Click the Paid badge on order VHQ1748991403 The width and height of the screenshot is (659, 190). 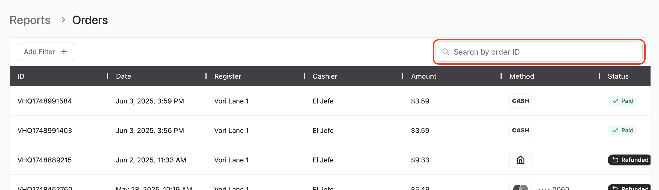click(x=622, y=130)
